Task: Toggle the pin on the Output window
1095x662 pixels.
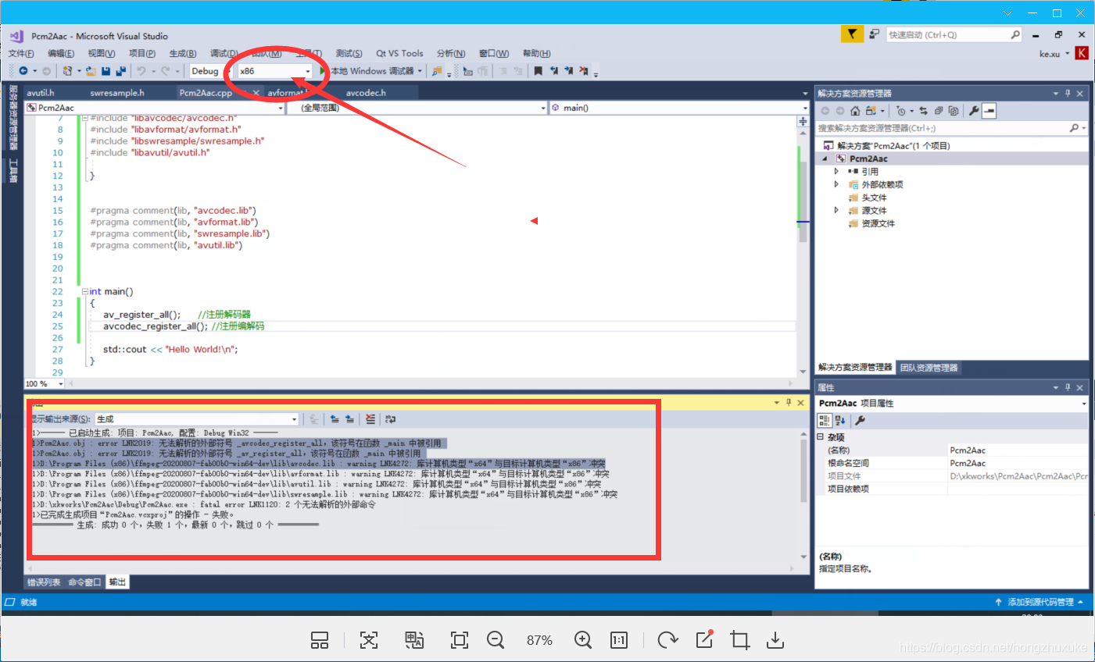Action: (789, 402)
